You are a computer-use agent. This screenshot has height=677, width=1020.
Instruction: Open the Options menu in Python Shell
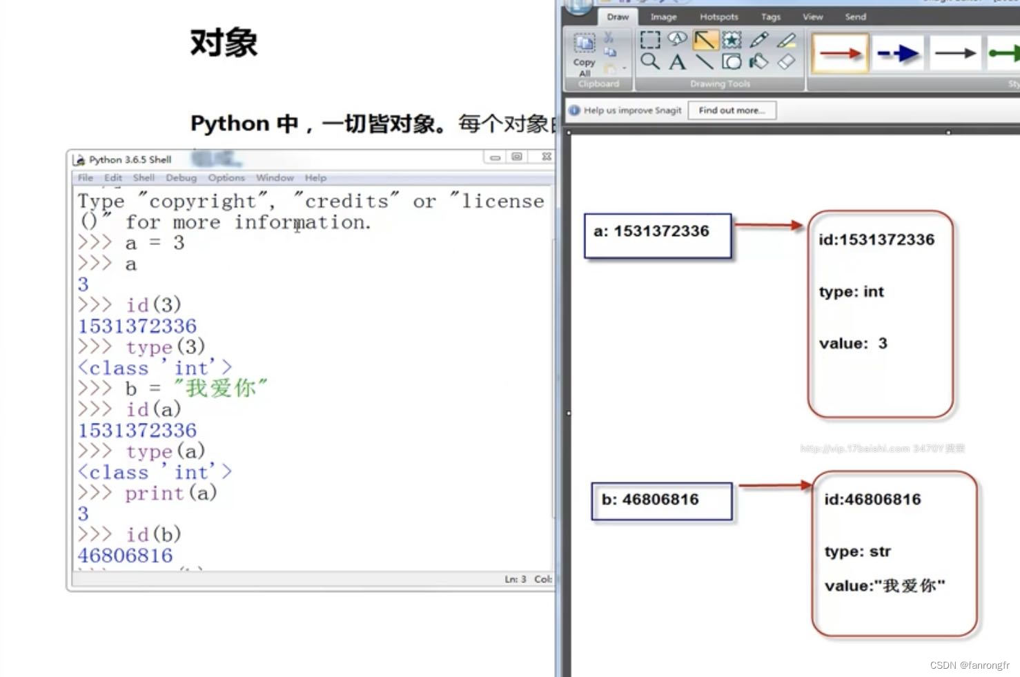[226, 178]
